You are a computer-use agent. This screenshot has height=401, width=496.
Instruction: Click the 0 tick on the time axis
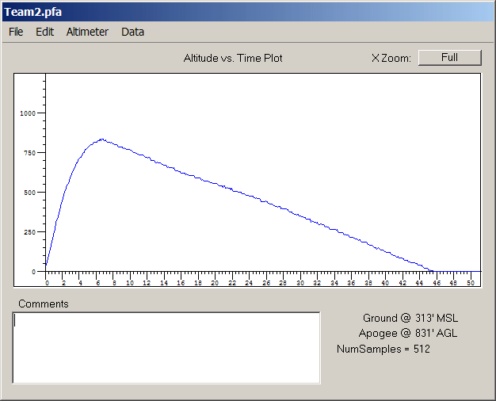pyautogui.click(x=47, y=283)
